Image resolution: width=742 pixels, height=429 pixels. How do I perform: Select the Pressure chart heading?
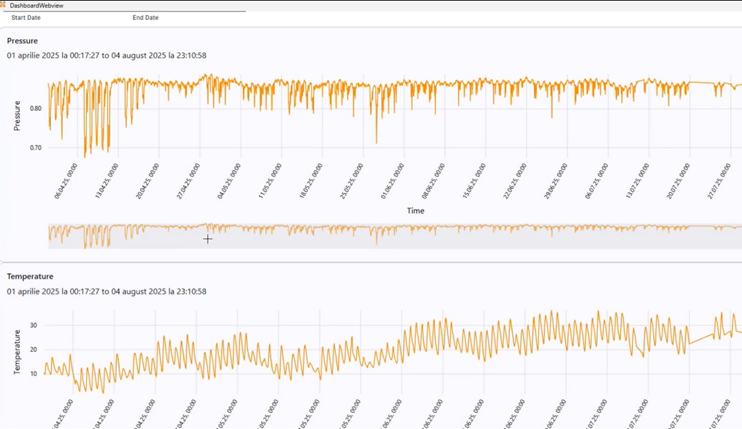(22, 41)
